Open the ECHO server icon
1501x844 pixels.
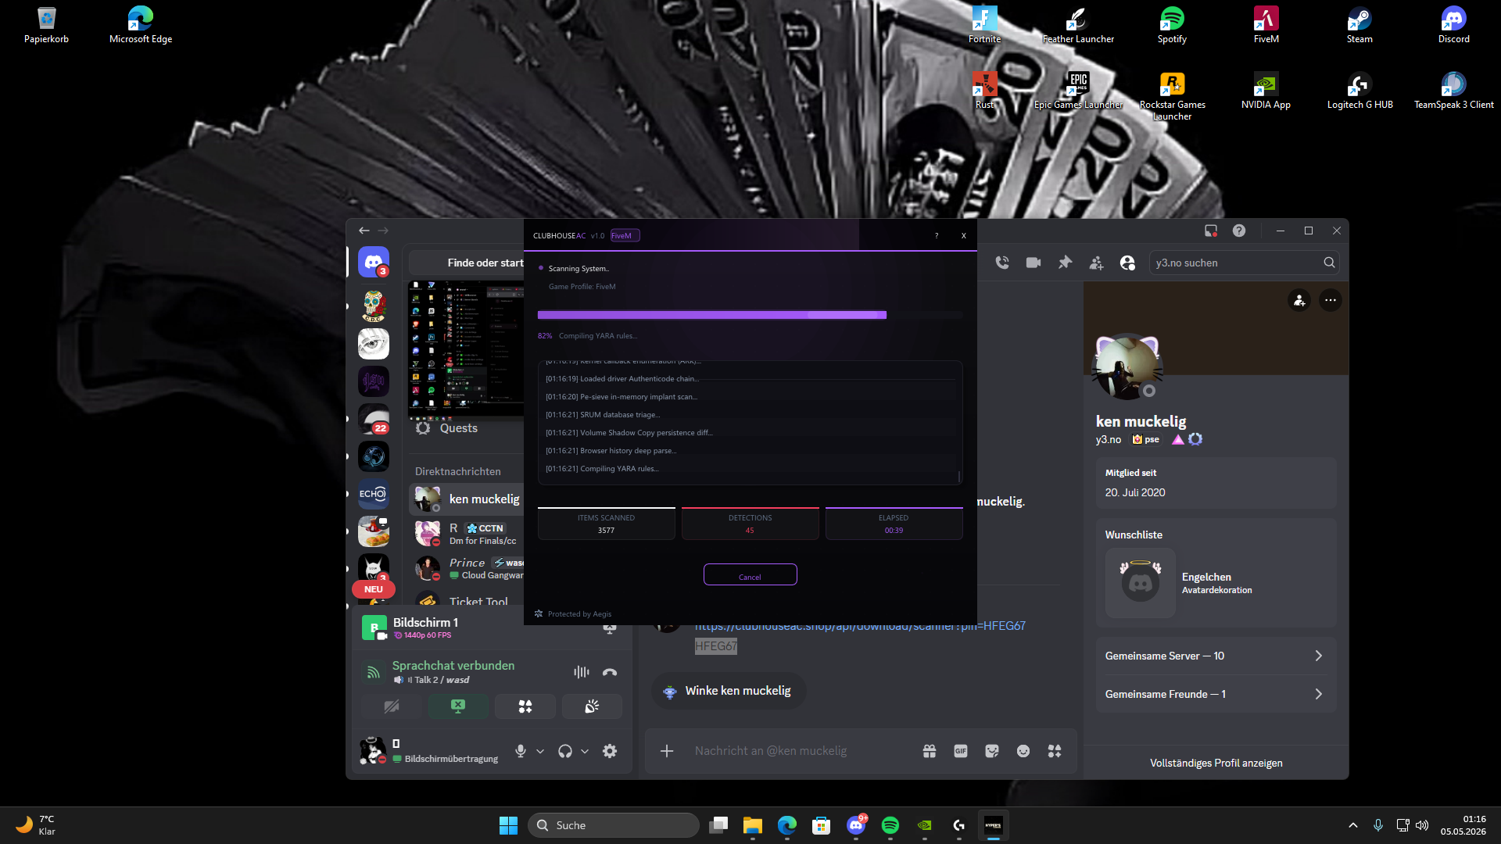pos(374,494)
